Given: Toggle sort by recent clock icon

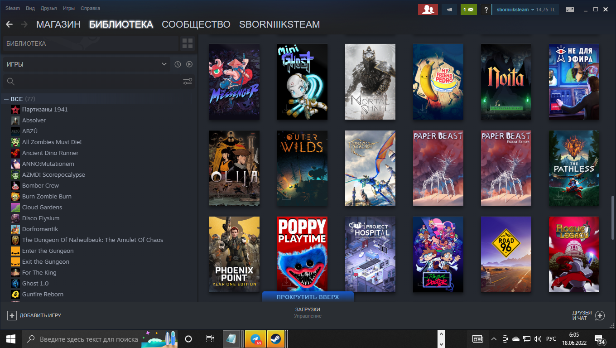Looking at the screenshot, I should pyautogui.click(x=178, y=64).
